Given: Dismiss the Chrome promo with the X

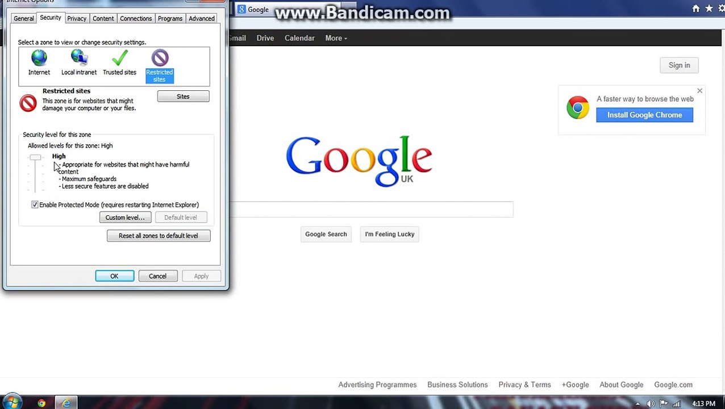Looking at the screenshot, I should (699, 91).
